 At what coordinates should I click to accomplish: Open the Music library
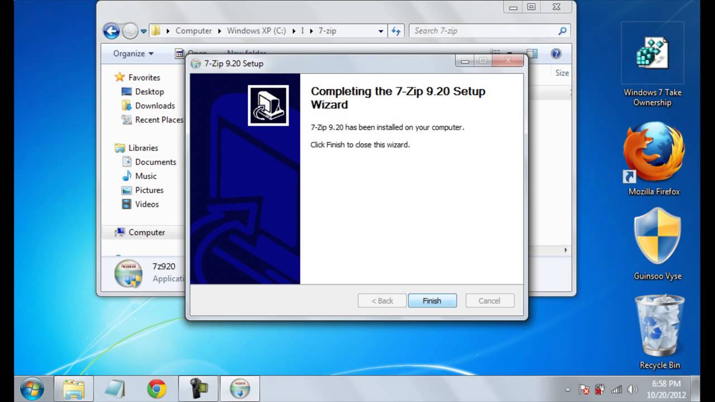145,176
